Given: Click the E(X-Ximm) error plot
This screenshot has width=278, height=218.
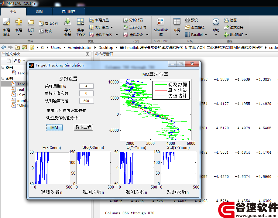Looking at the screenshot, I should 52,168.
